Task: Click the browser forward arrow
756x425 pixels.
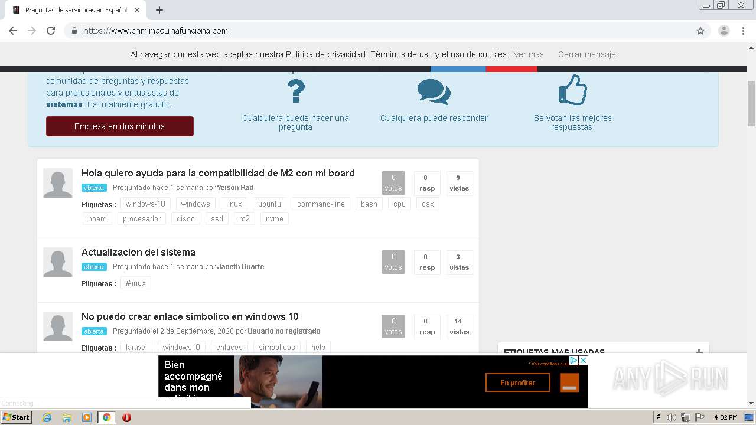Action: 32,31
